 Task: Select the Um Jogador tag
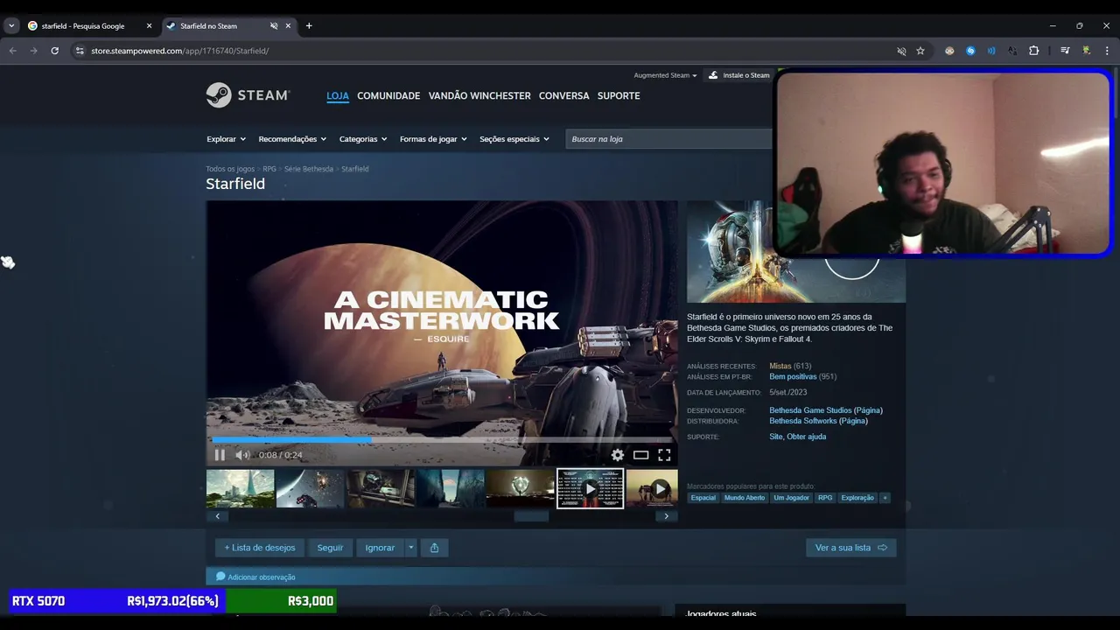coord(791,498)
